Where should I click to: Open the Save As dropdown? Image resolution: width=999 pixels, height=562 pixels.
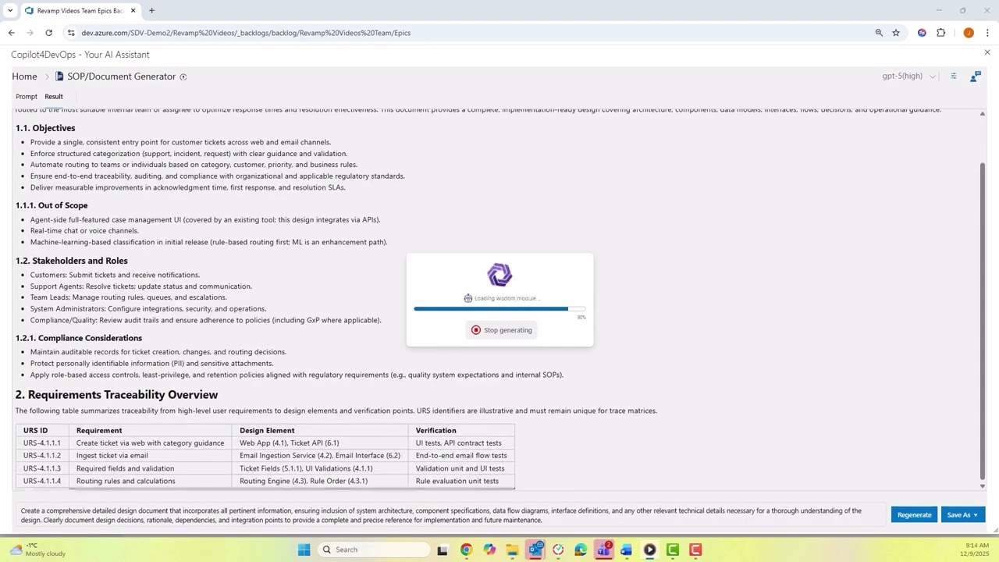(963, 514)
